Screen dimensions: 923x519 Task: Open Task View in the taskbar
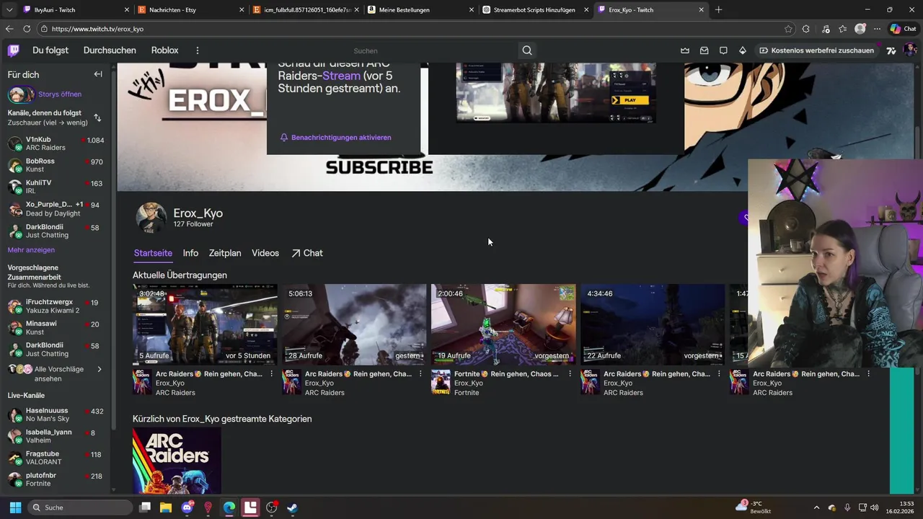click(145, 507)
